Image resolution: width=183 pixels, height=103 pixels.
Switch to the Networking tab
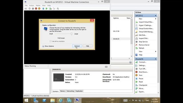click(70, 91)
